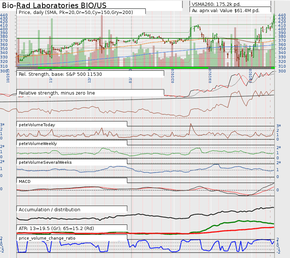Image resolution: width=290 pixels, height=258 pixels.
Task: Select the VSMA260: 175.2k pd. label
Action: pos(216,4)
